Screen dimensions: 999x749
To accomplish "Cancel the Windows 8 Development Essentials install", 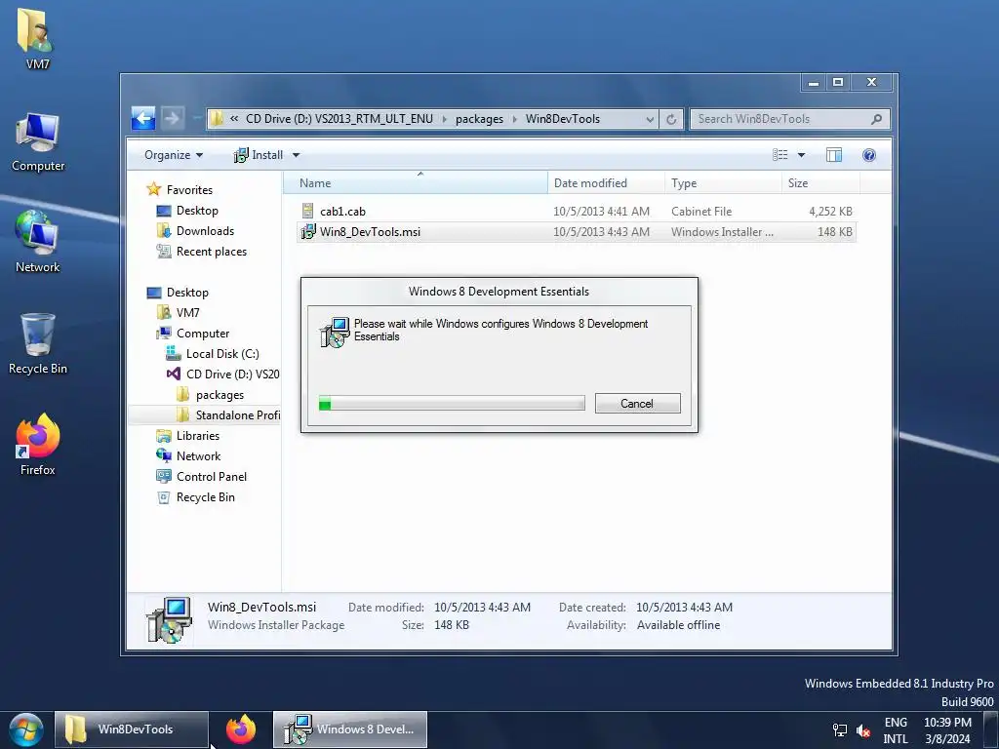I will (638, 403).
